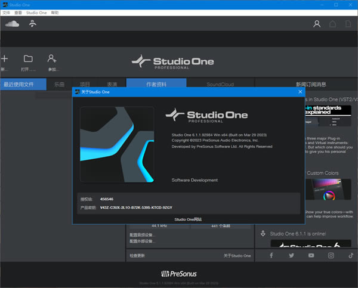
Task: Click the add user icon
Action: [52, 58]
